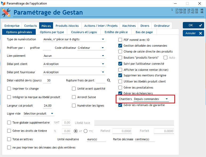Switch to the Produits /stocks tab

pos(67,26)
